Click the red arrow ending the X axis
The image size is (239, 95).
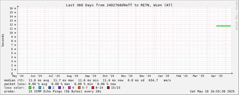232,73
